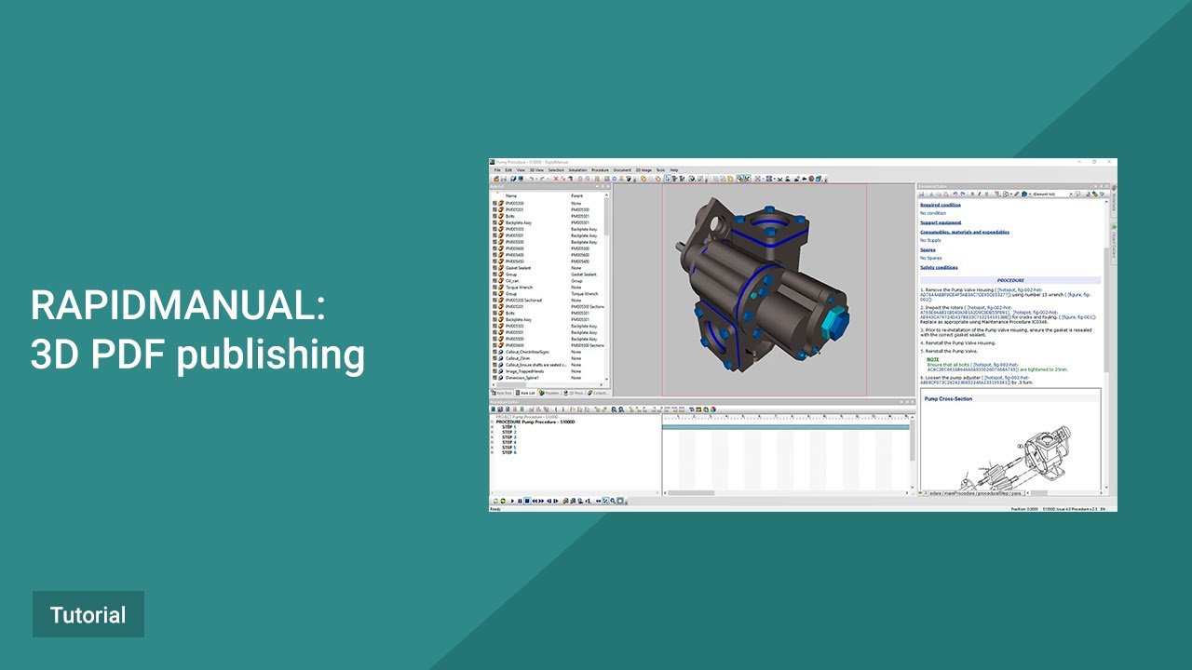The width and height of the screenshot is (1192, 670).
Task: Click the Spares heading link
Action: tap(928, 249)
